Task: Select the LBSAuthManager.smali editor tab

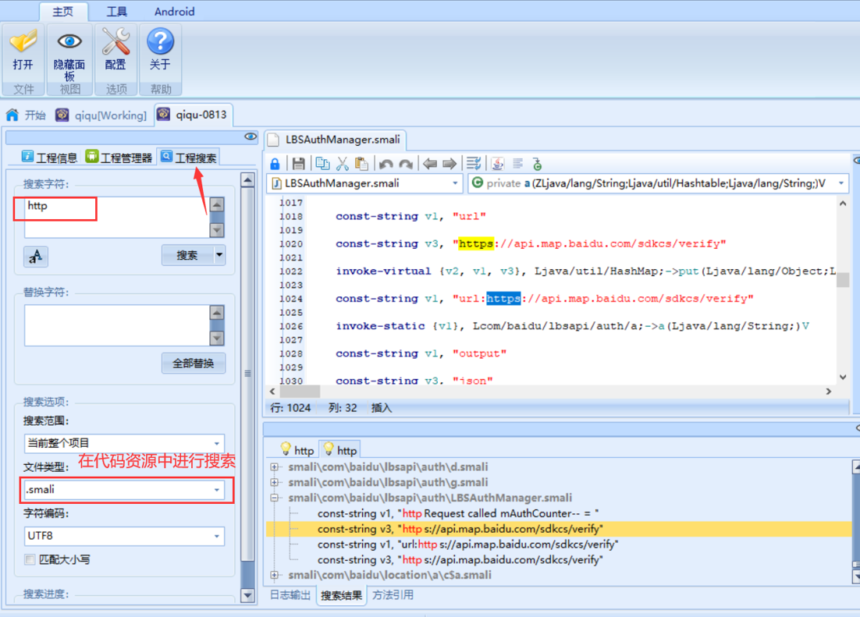Action: point(335,140)
